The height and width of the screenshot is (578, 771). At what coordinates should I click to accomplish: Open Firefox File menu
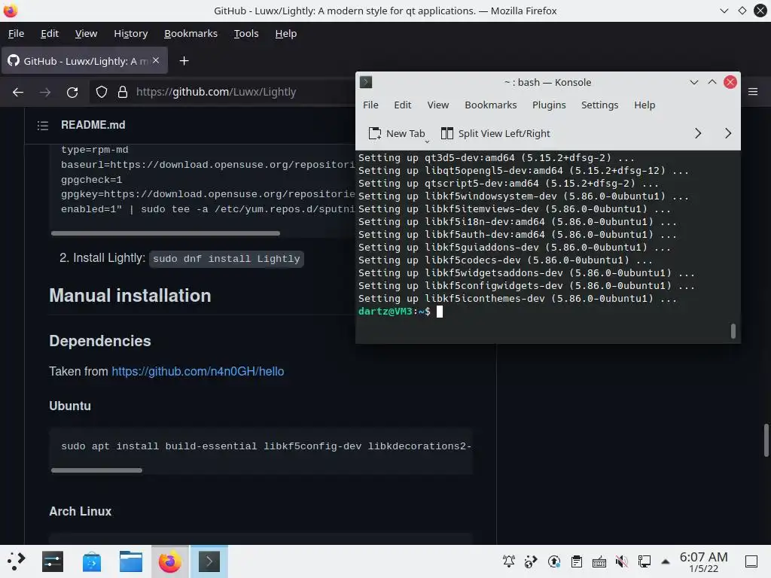[x=16, y=33]
